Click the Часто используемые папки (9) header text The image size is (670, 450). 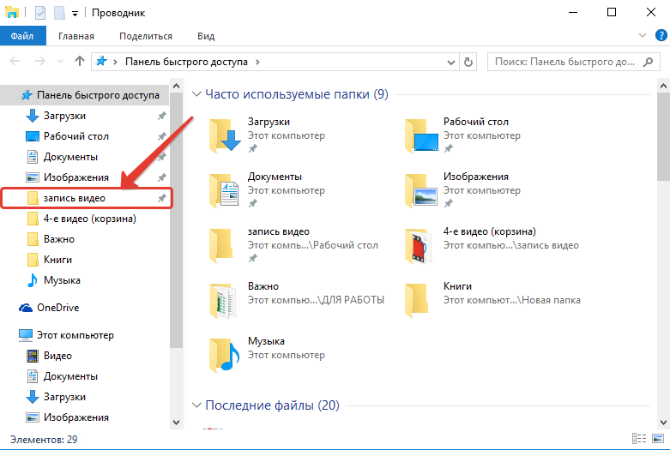297,94
